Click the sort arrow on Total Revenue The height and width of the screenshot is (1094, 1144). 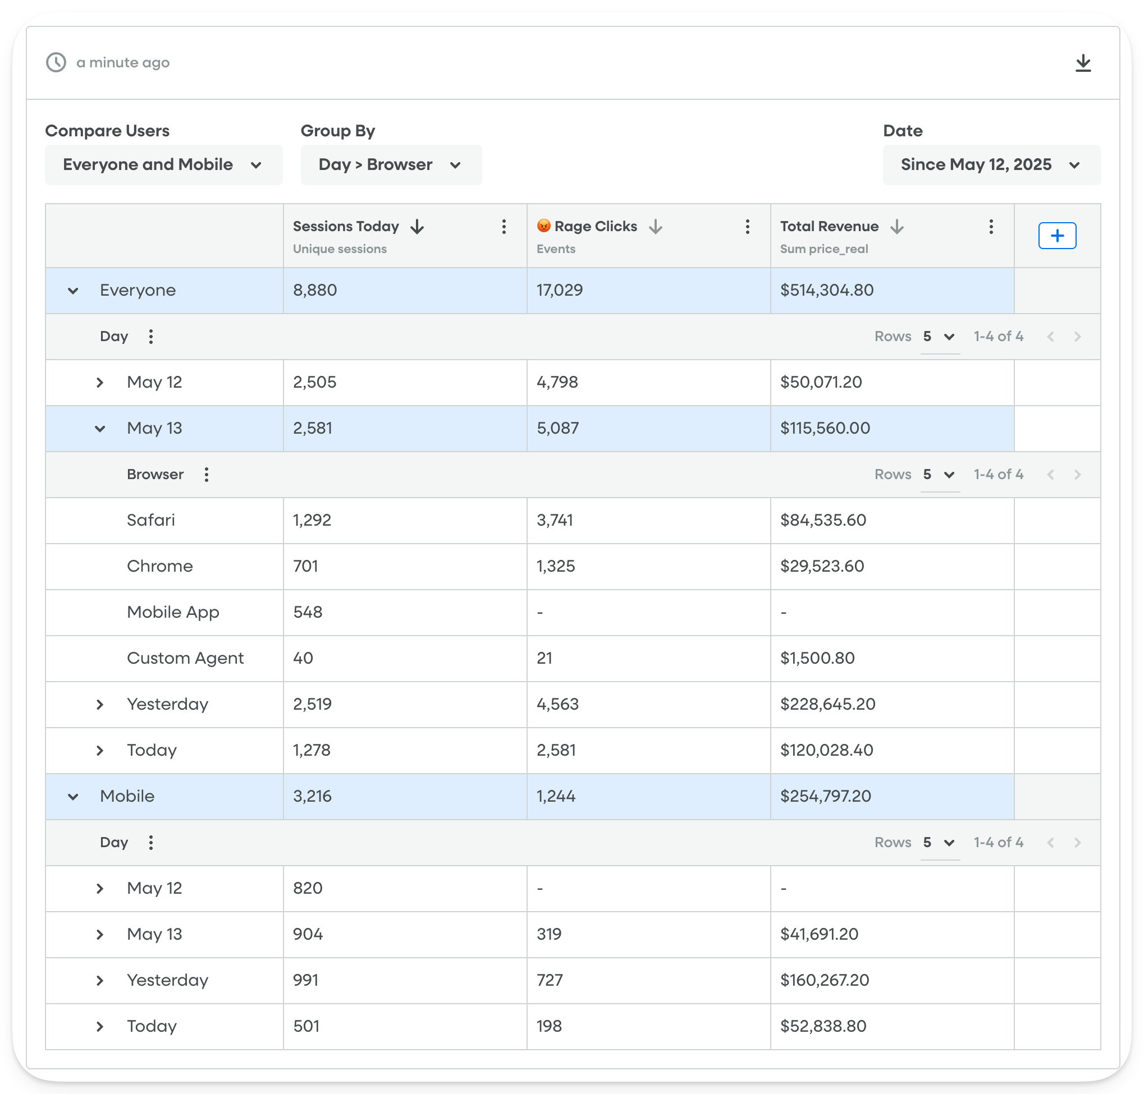896,227
